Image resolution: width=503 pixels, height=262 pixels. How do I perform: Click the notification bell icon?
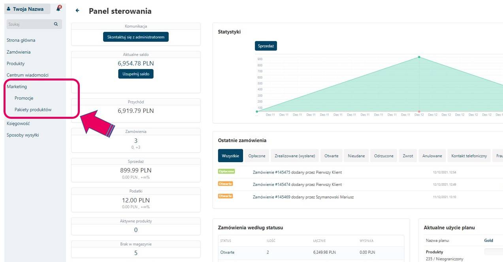[x=58, y=9]
